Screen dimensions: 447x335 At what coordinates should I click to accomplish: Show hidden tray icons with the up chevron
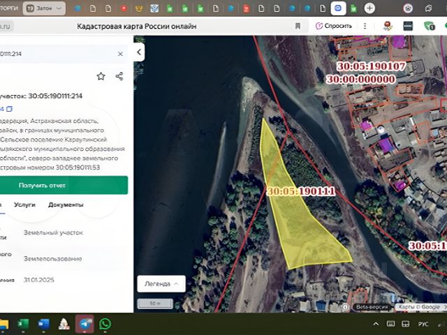(x=376, y=324)
